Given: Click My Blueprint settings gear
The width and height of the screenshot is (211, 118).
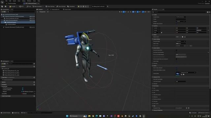Looking at the screenshot, I should click(34, 64).
